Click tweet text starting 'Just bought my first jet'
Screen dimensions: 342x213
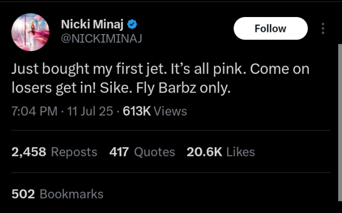pos(160,70)
